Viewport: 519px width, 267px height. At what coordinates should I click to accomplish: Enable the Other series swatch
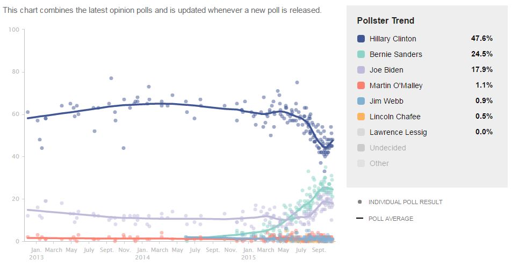click(361, 163)
